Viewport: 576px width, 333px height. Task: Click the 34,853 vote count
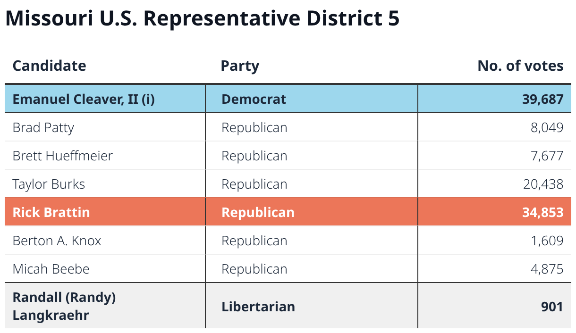[x=542, y=213]
